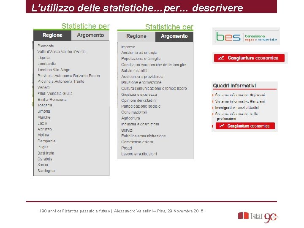Image resolution: width=304 pixels, height=228 pixels.
Task: Choose Abruzzo from the region list
Action: point(45,129)
